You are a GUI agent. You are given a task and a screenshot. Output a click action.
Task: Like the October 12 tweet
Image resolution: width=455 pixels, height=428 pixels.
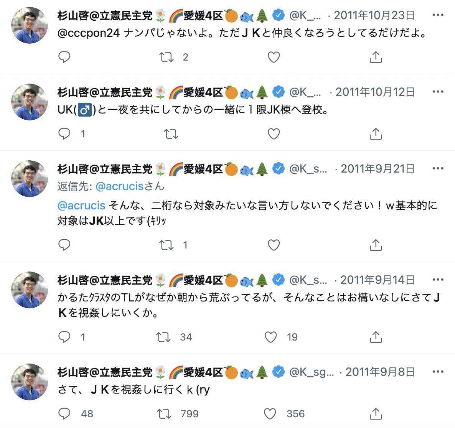click(x=274, y=134)
